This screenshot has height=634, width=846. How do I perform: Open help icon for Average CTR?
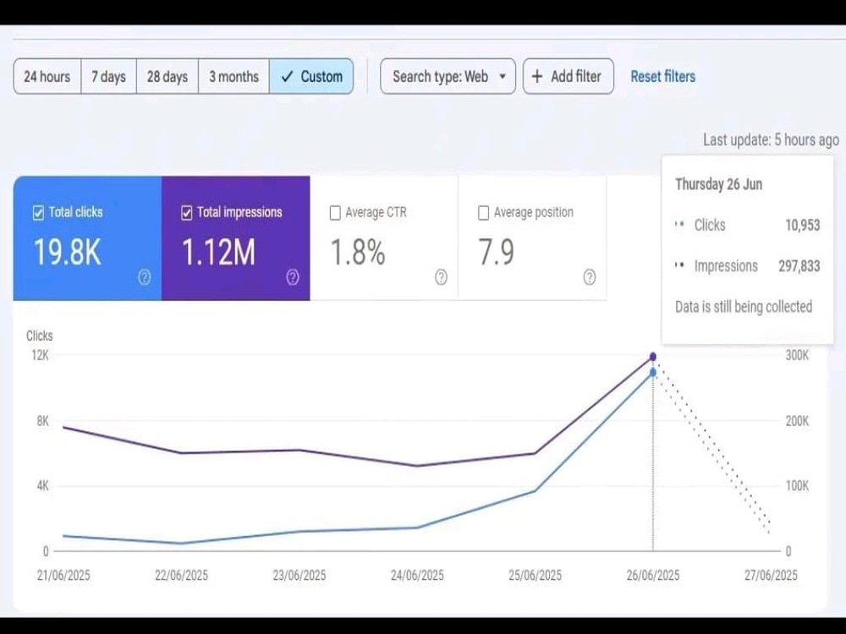[x=441, y=277]
